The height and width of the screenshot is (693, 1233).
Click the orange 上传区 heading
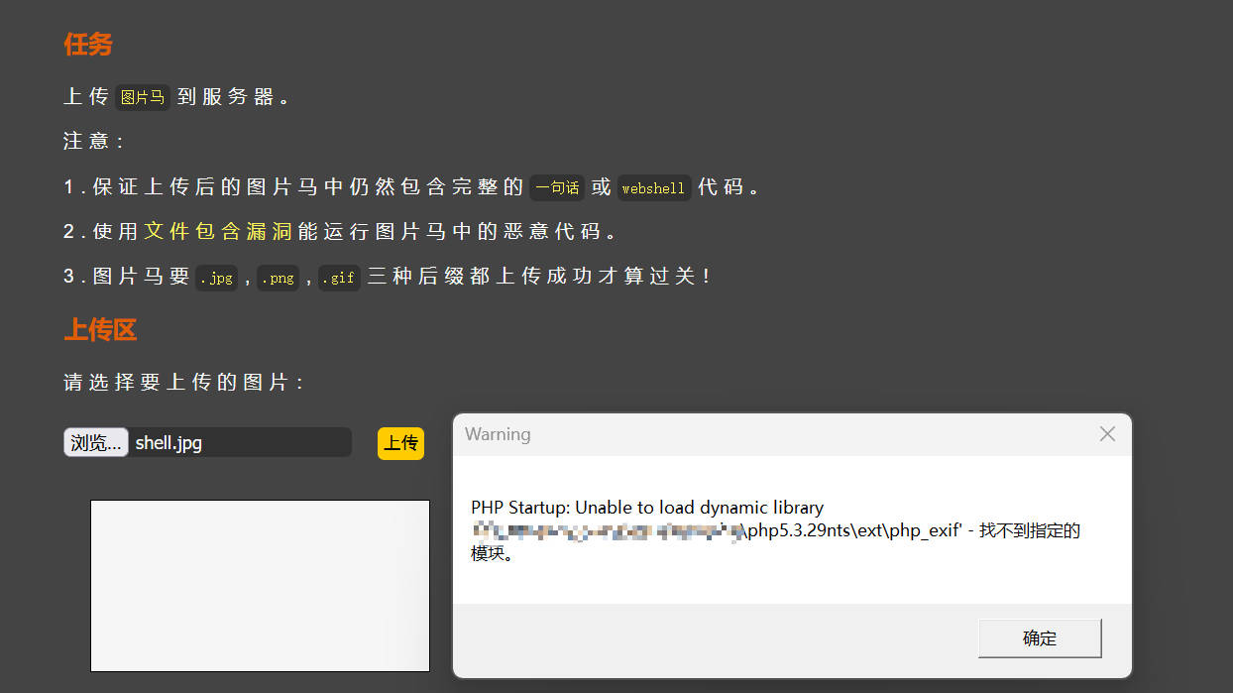click(x=100, y=330)
